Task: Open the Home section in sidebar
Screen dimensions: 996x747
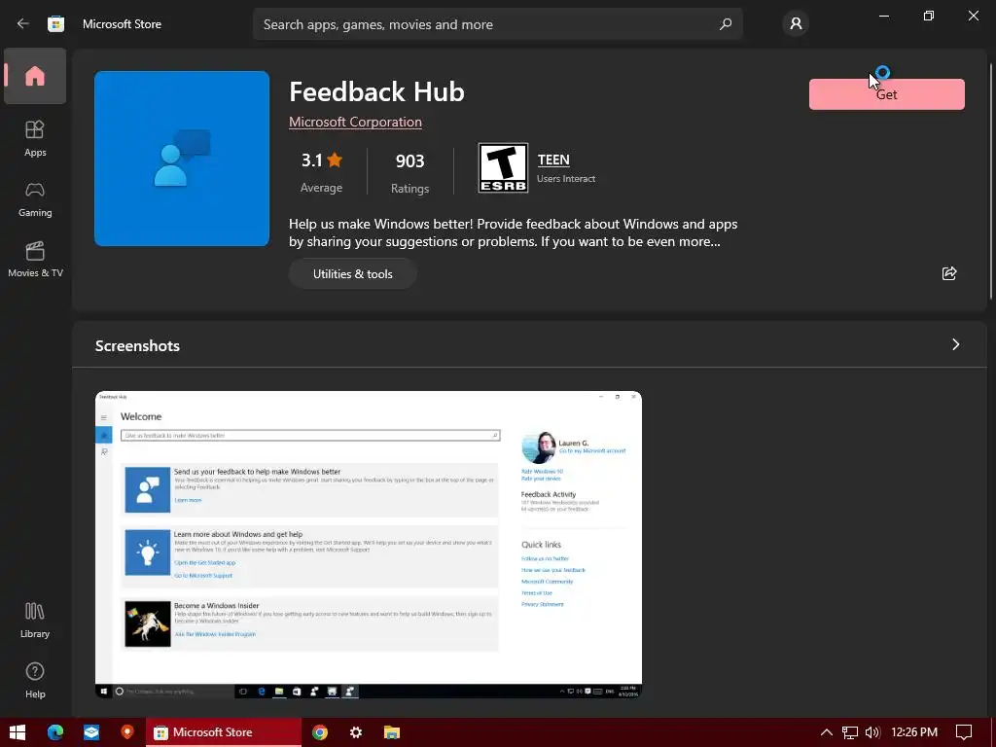Action: pyautogui.click(x=35, y=76)
